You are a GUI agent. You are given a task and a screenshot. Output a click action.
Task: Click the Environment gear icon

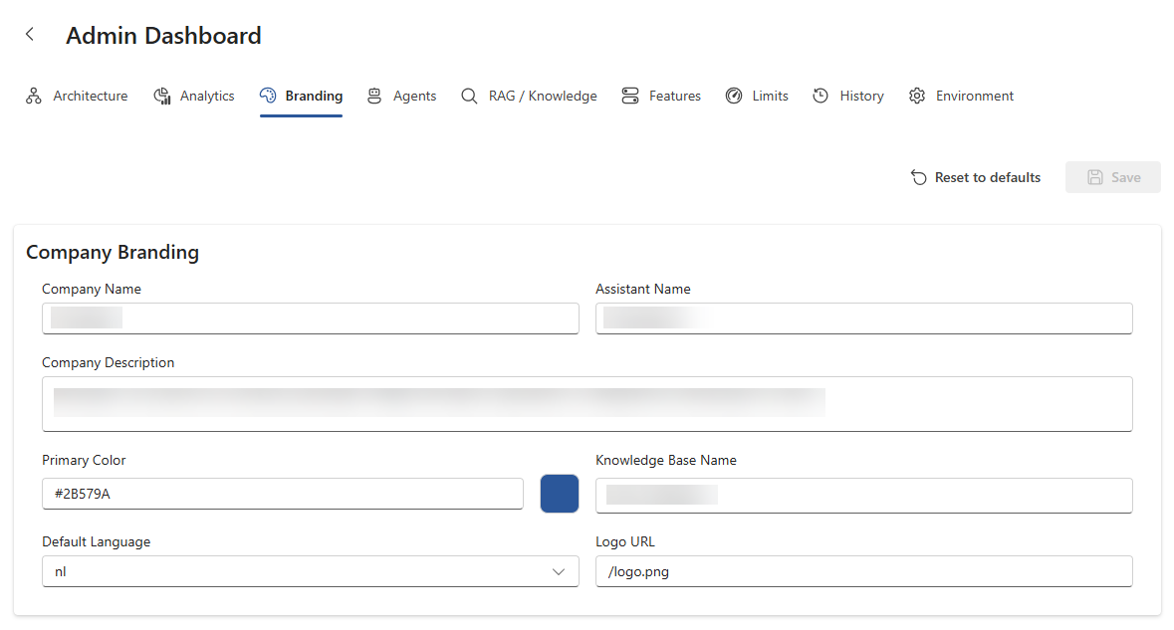click(x=916, y=95)
